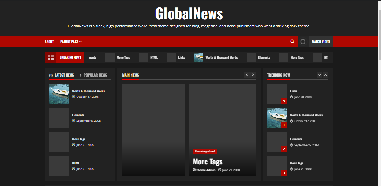Screen dimensions: 381x186
Task: Click the GlobalNews site title
Action: [x=189, y=13]
